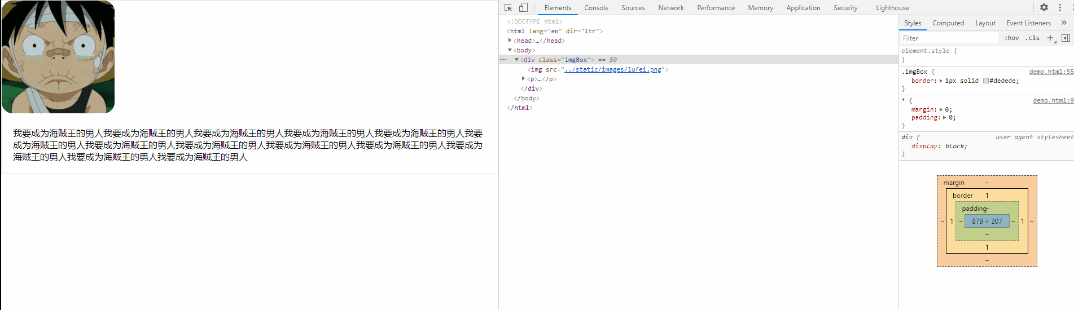
Task: Click the margin label in box model
Action: click(x=954, y=183)
